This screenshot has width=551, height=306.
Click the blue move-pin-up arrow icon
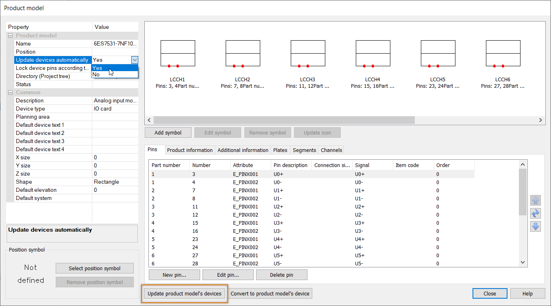(x=536, y=200)
